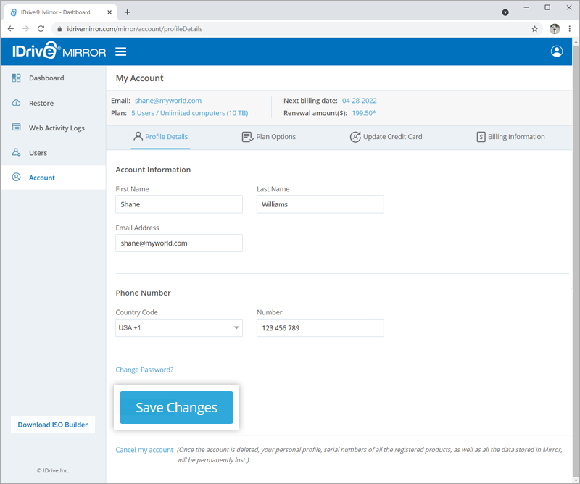
Task: Open Web Activity Logs
Action: click(x=16, y=128)
